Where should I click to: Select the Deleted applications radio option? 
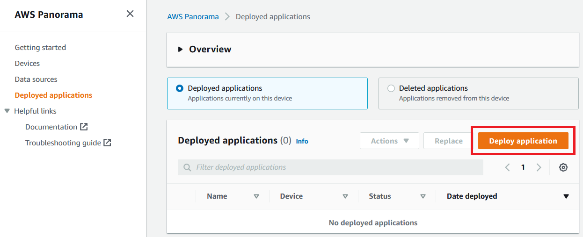(391, 89)
